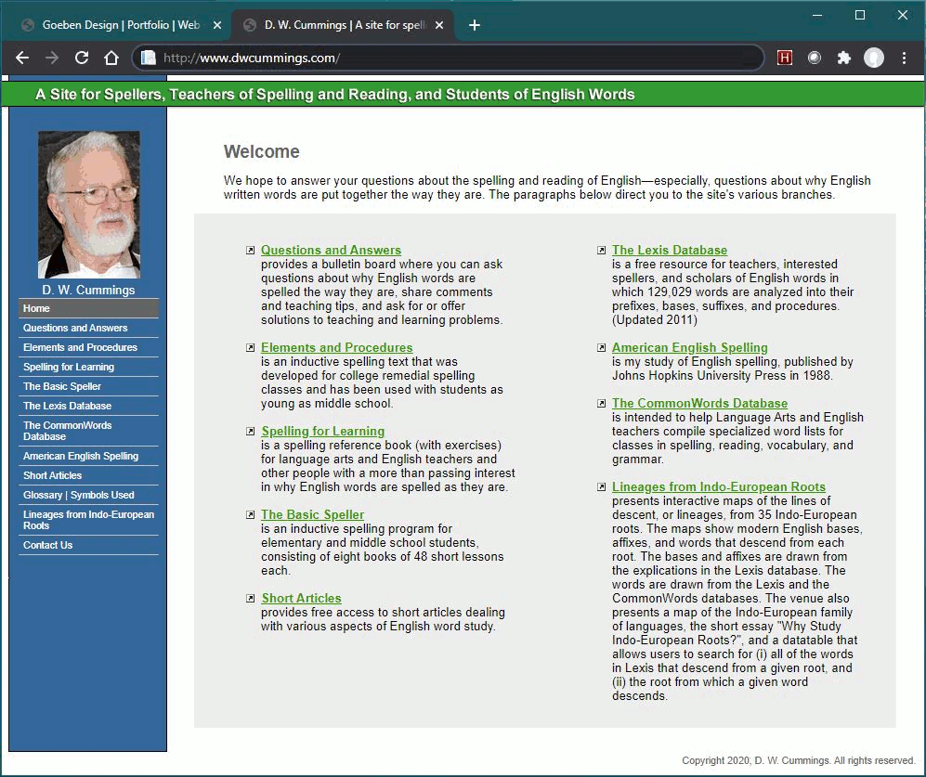Go to Spelling for Learning in sidebar
The height and width of the screenshot is (777, 926).
(88, 367)
